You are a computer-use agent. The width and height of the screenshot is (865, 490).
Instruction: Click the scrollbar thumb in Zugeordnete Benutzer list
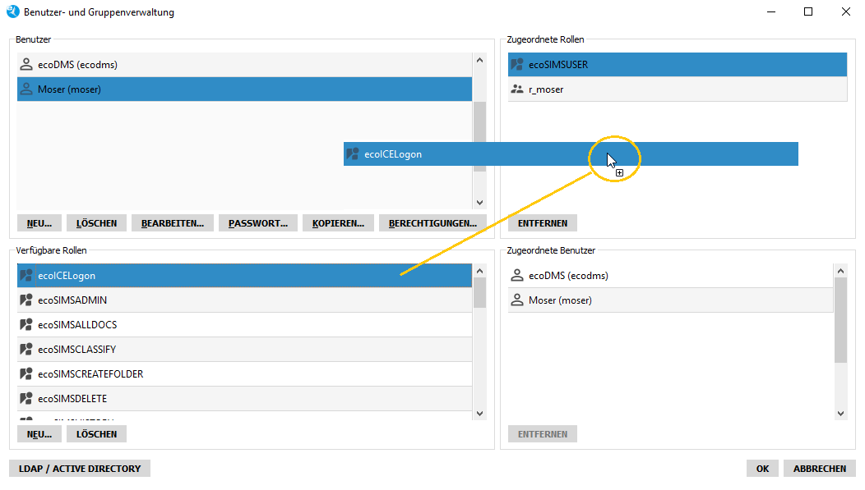pyautogui.click(x=840, y=320)
